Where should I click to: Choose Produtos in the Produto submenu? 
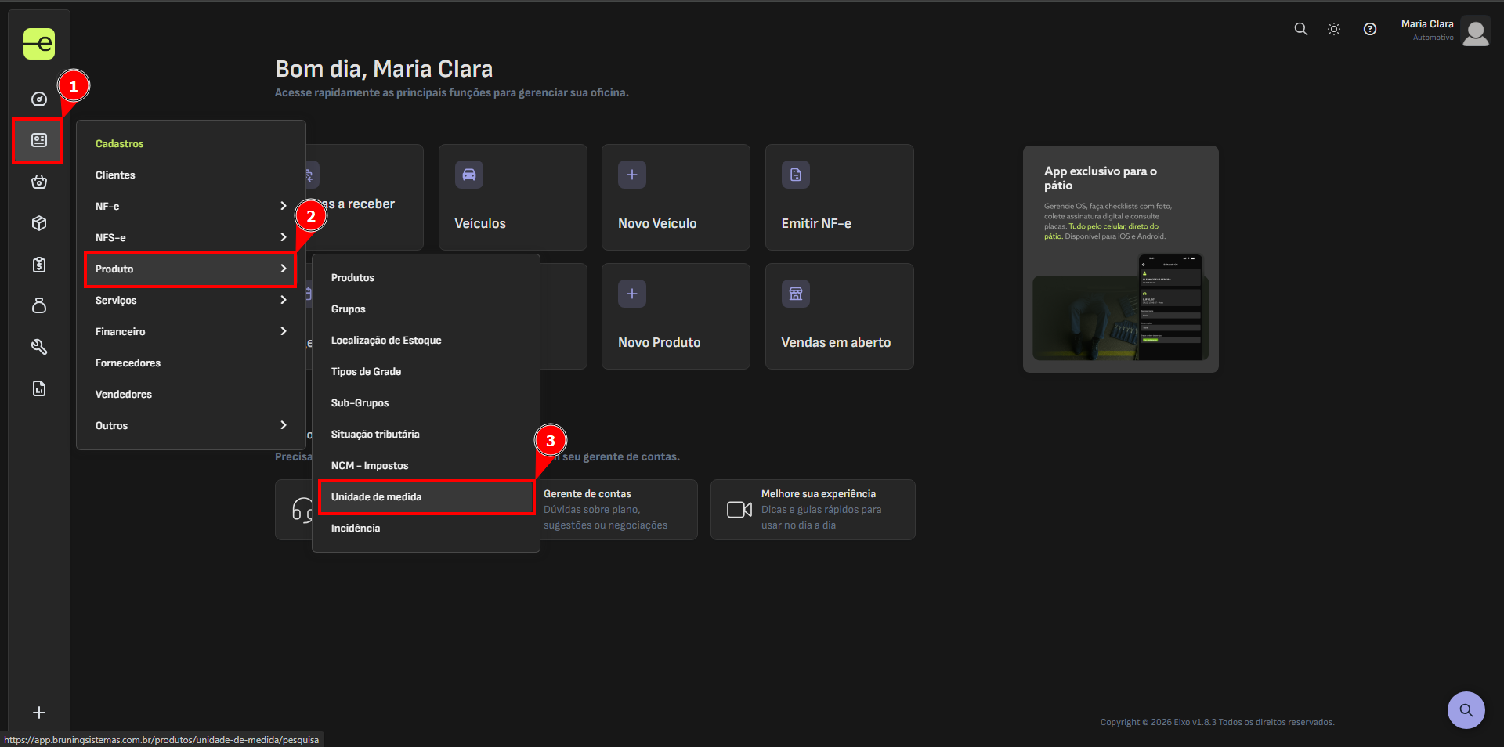426,278
